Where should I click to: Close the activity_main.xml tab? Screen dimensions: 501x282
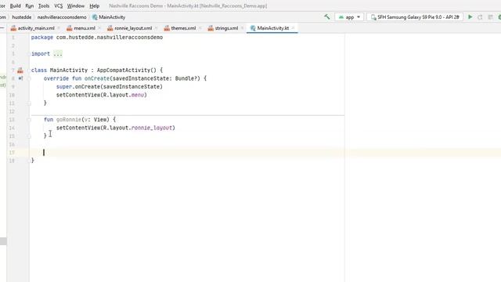pyautogui.click(x=59, y=28)
